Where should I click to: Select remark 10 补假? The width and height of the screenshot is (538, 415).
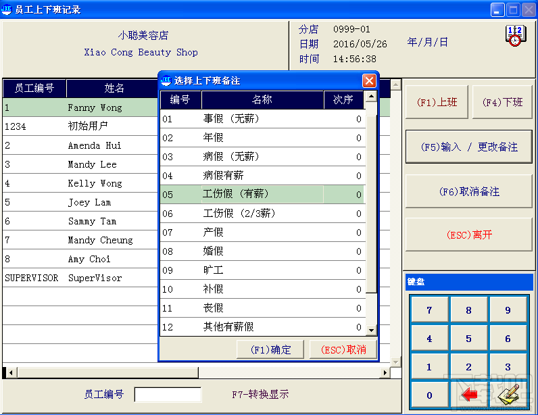[x=262, y=289]
